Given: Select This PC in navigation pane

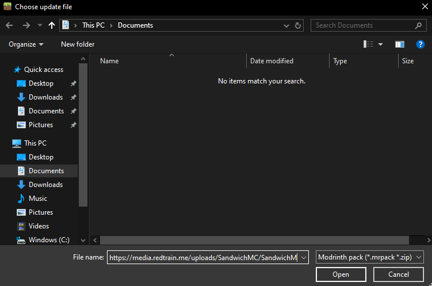Looking at the screenshot, I should point(35,143).
